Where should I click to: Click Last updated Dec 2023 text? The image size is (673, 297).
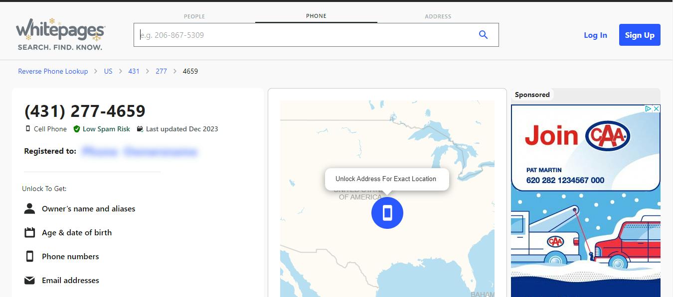point(182,129)
